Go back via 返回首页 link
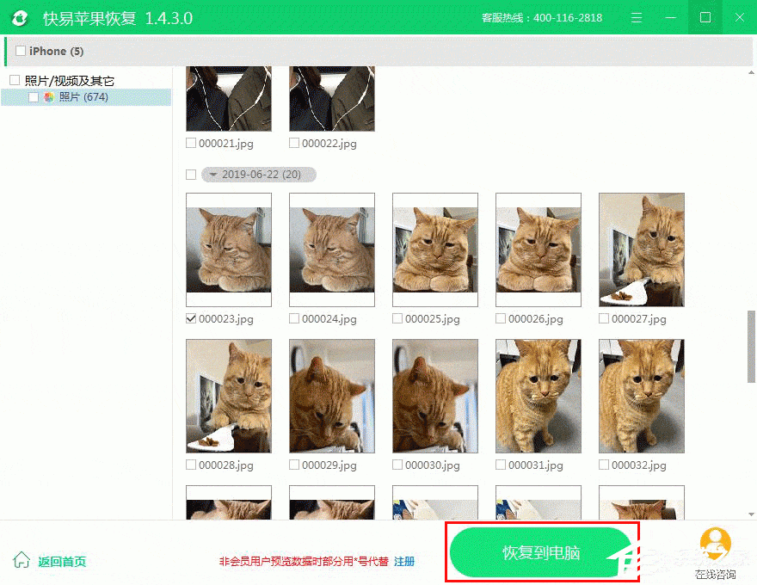Image resolution: width=757 pixels, height=585 pixels. [62, 561]
